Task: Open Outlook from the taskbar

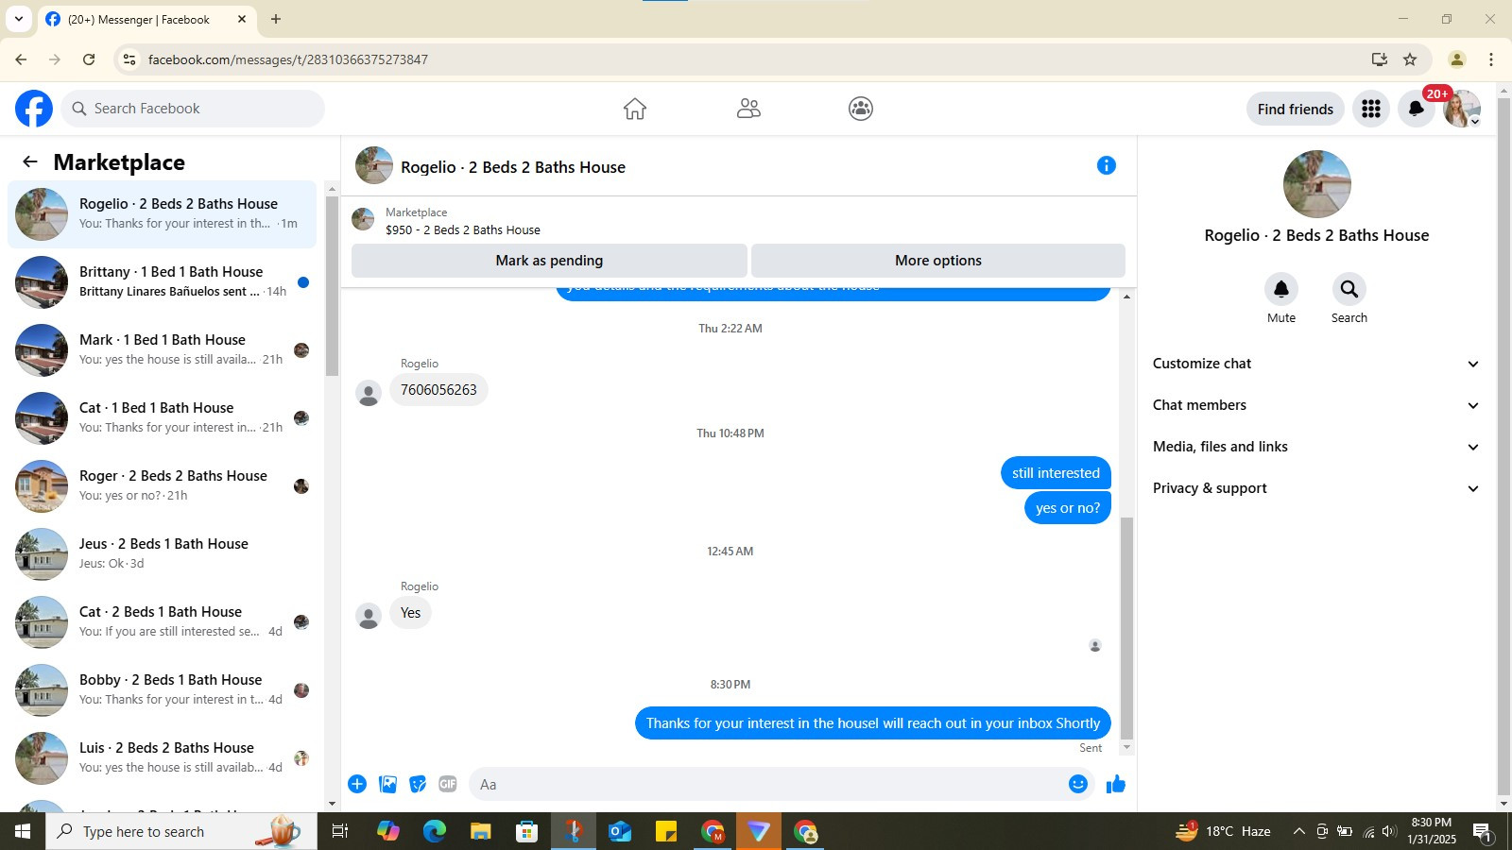Action: pyautogui.click(x=620, y=831)
